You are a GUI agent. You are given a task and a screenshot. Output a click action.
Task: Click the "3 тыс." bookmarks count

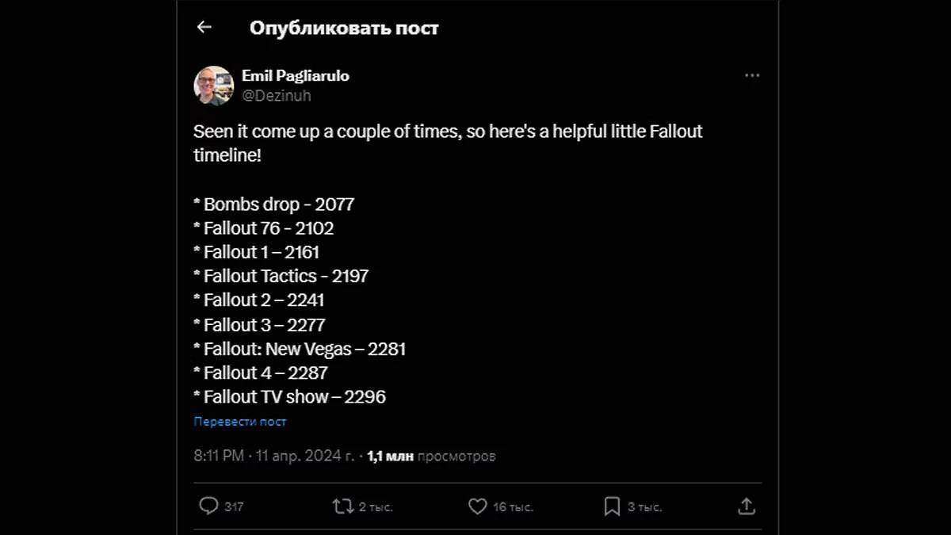click(644, 506)
